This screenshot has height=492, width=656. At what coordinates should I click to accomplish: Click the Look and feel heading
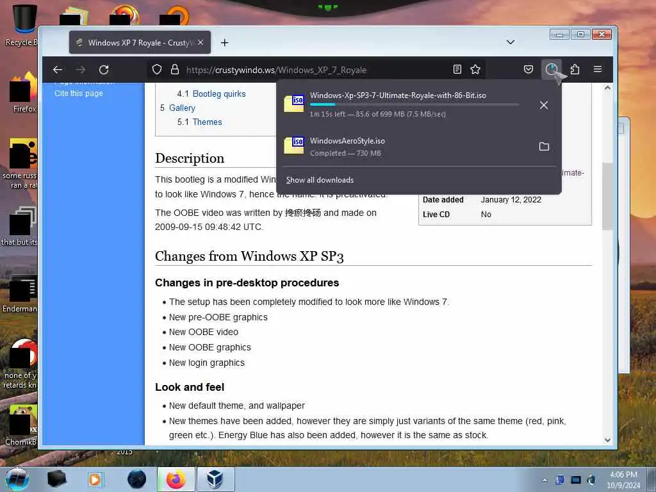(x=190, y=387)
